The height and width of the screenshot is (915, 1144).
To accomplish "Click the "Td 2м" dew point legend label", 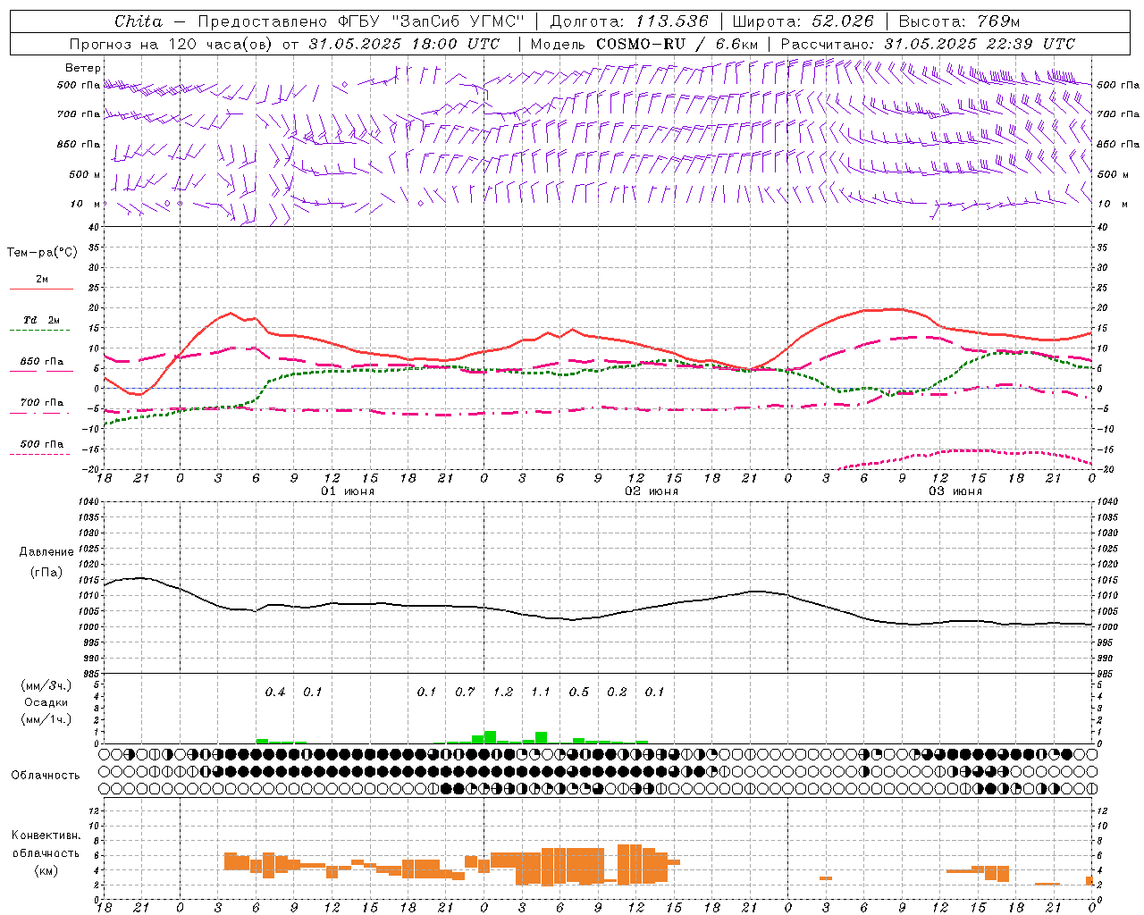I will pos(42,320).
